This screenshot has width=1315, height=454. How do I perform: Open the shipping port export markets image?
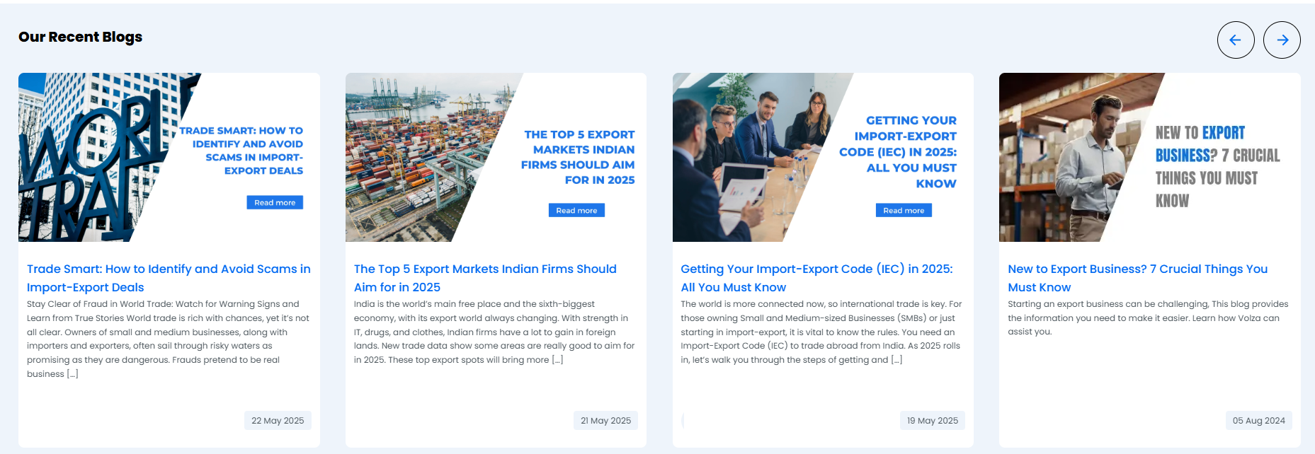tap(496, 157)
